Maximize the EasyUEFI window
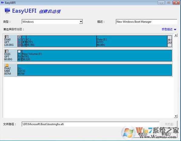The image size is (181, 141). (x=169, y=3)
